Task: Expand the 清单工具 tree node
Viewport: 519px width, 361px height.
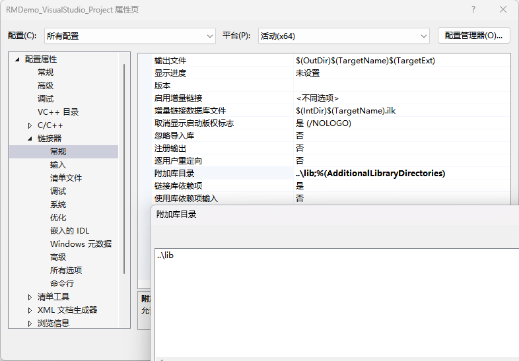Action: click(x=30, y=297)
